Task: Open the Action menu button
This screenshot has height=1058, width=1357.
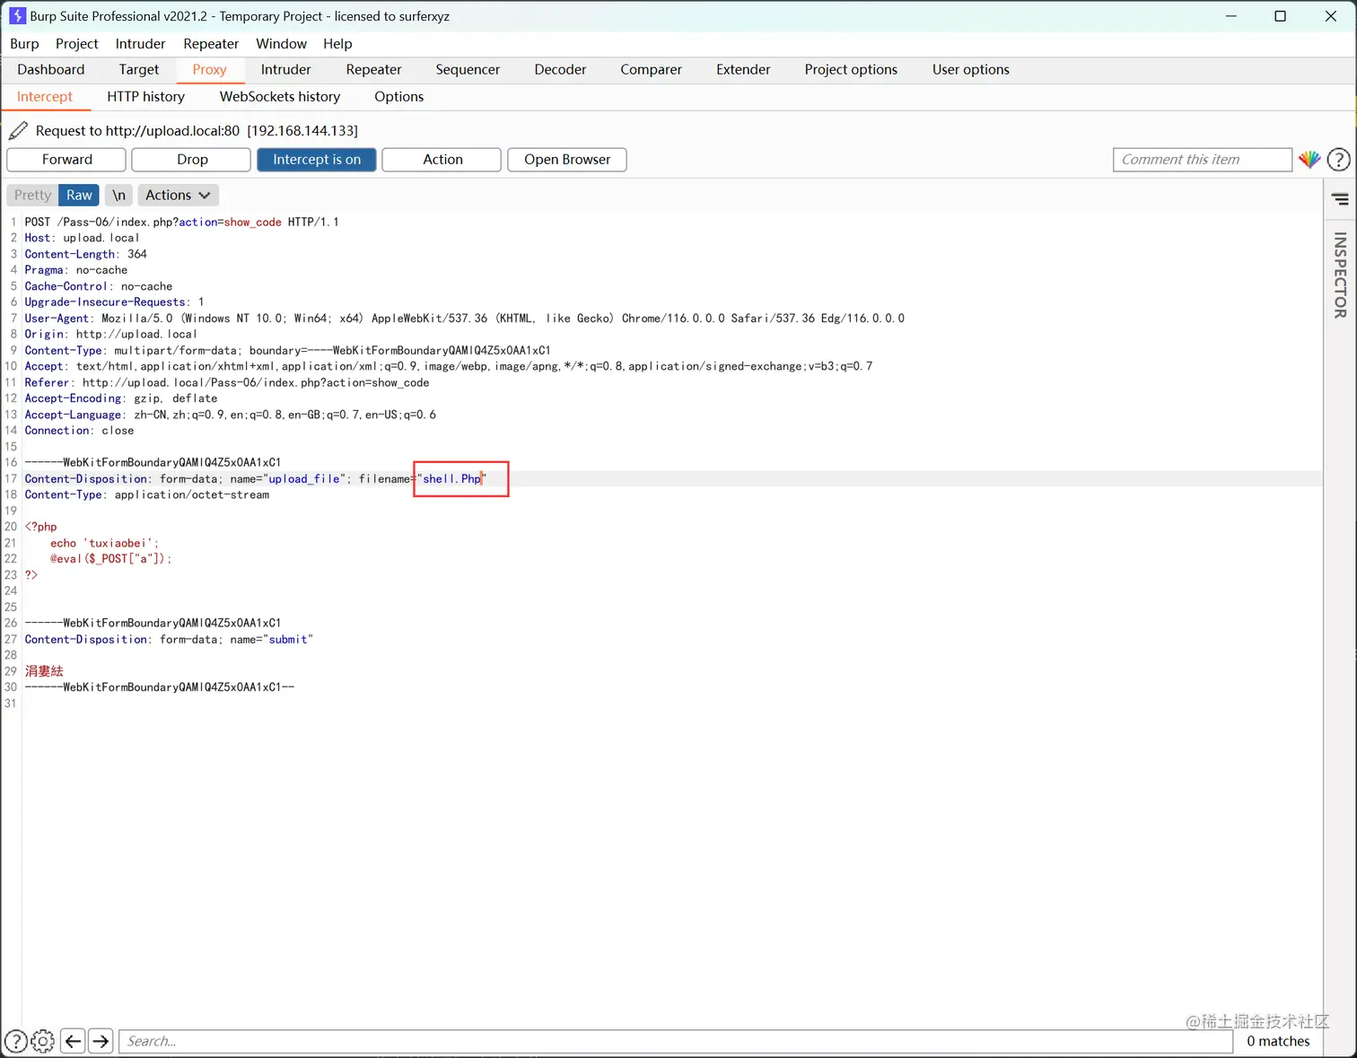Action: coord(442,160)
